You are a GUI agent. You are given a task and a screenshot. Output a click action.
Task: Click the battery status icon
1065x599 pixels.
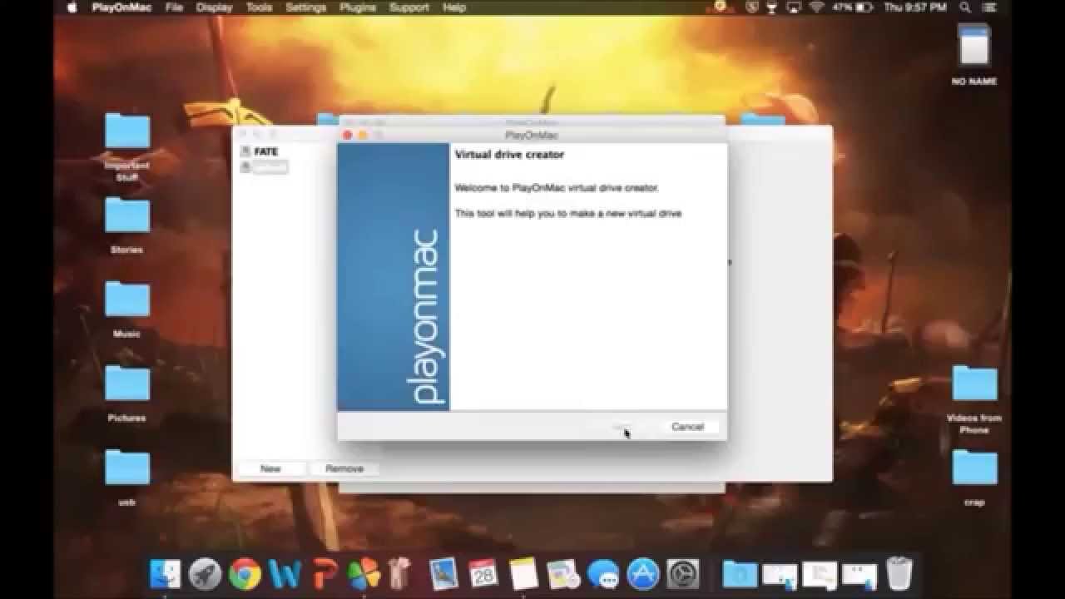pyautogui.click(x=864, y=7)
